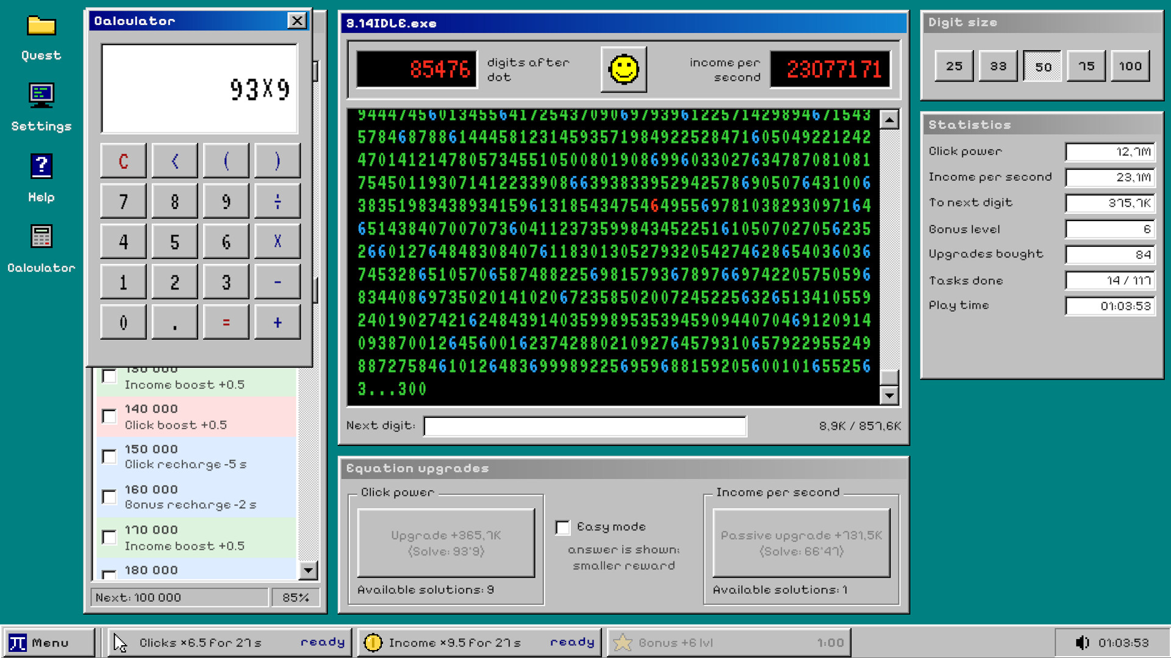The height and width of the screenshot is (658, 1171).
Task: Click the Upgrade +365,7K click power button
Action: click(446, 543)
